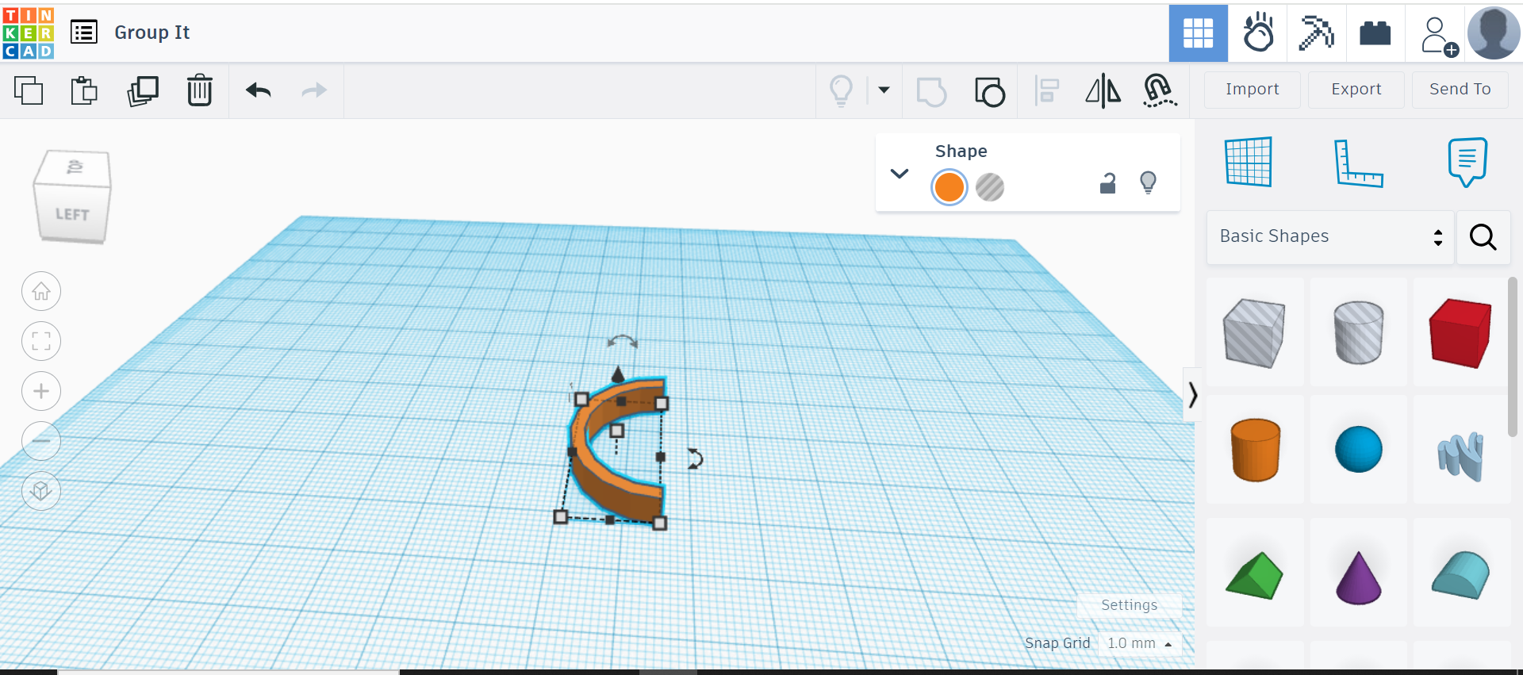
Task: Collapse the Shape inspector panel
Action: tap(899, 173)
